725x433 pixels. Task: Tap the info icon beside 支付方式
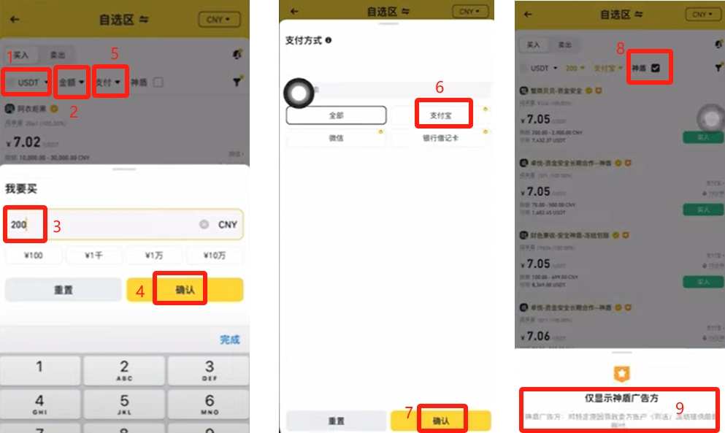click(x=329, y=40)
